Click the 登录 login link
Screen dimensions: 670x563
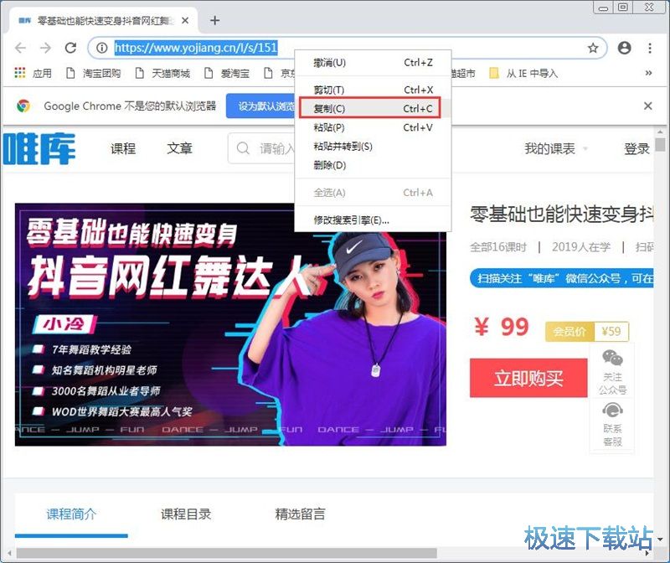636,149
